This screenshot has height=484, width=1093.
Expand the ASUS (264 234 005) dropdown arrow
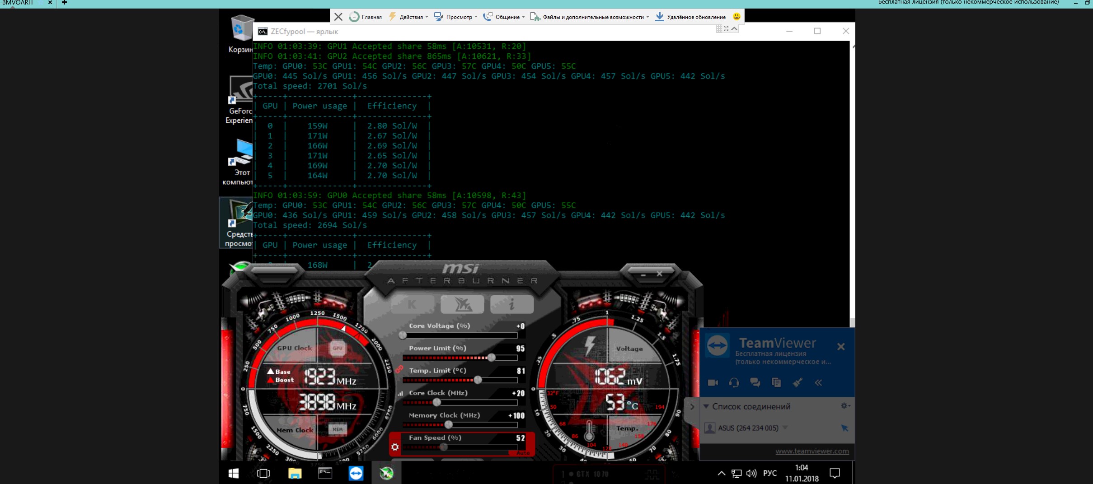[785, 428]
